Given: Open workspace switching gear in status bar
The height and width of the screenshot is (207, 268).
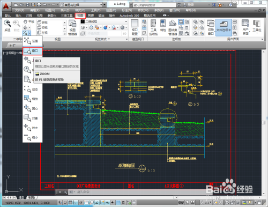Looking at the screenshot, I should coord(227,203).
